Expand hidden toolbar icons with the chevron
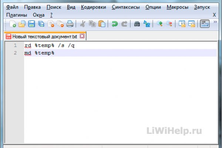 coord(215,22)
